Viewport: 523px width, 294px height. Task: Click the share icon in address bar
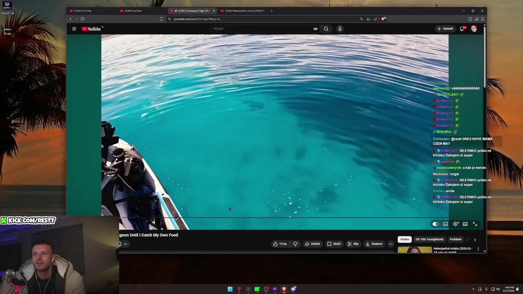pyautogui.click(x=375, y=19)
